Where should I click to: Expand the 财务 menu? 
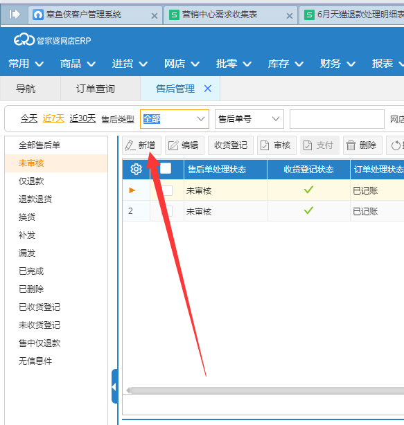(x=337, y=64)
